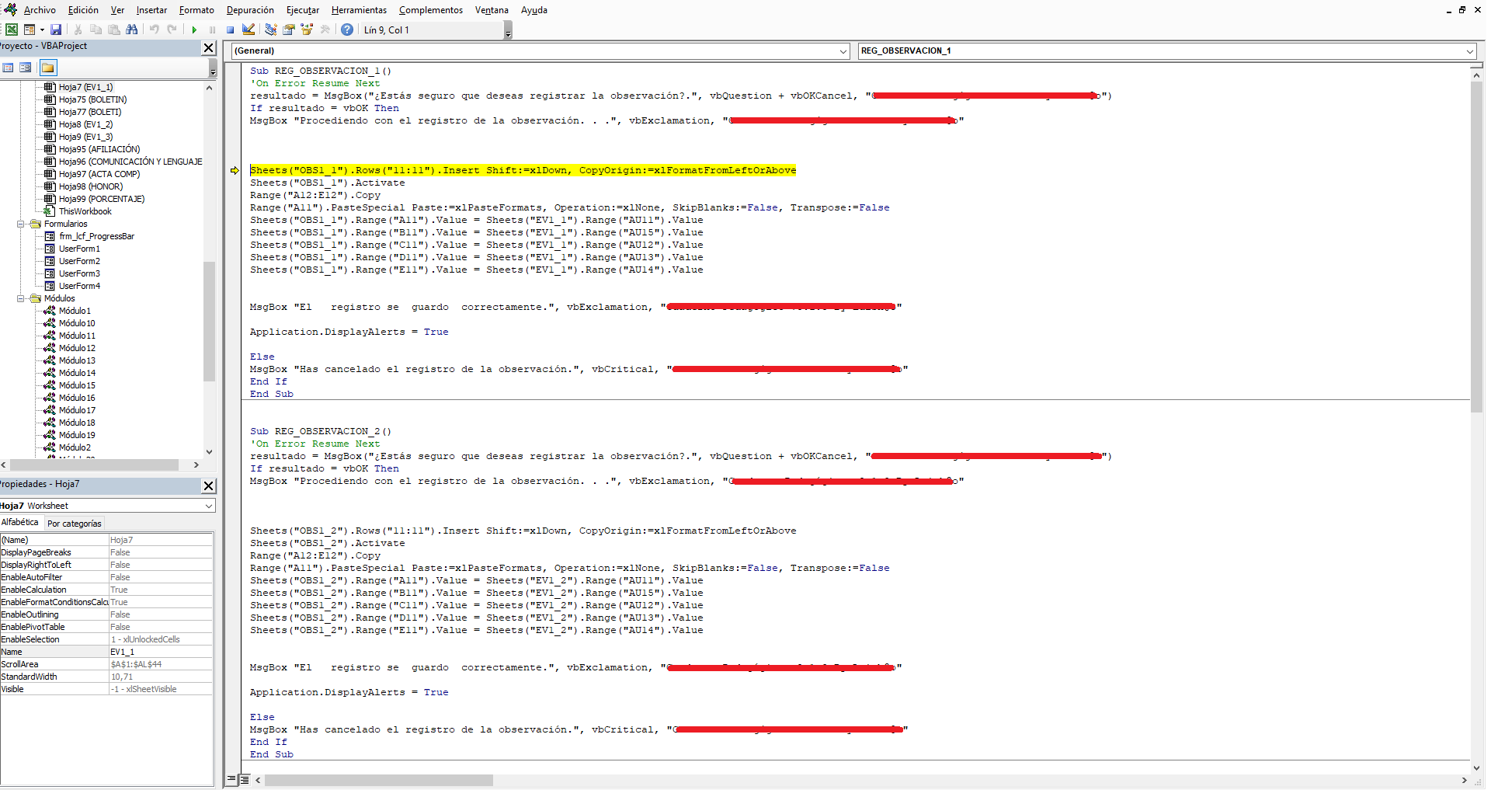This screenshot has width=1491, height=790.
Task: Open the Depuración menu
Action: (250, 10)
